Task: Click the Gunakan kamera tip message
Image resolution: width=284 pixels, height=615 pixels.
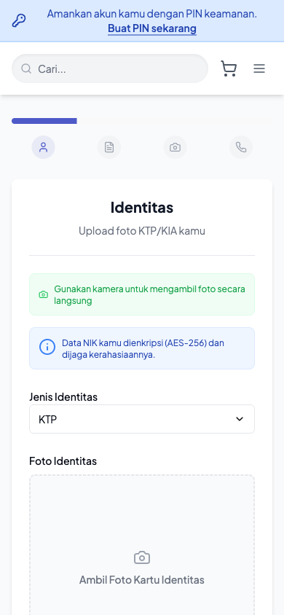Action: tap(149, 294)
